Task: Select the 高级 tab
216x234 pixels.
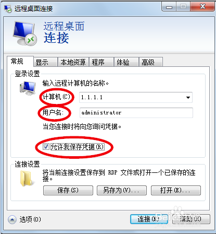Action: pos(151,62)
